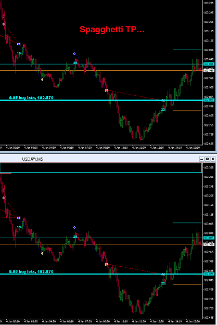
Task: Click the cyan 102.870 price tag on upper chart axis
Action: 209,100
